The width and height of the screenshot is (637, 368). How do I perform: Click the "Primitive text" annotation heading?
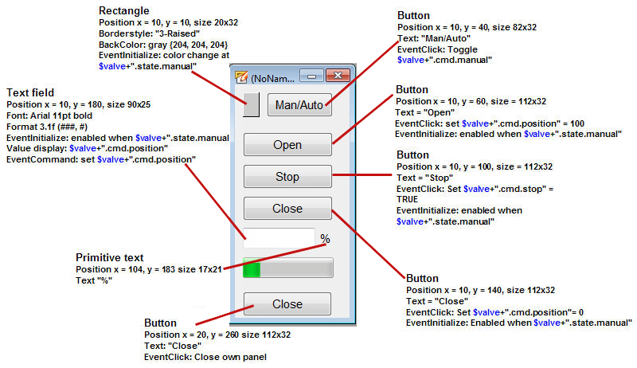click(110, 257)
